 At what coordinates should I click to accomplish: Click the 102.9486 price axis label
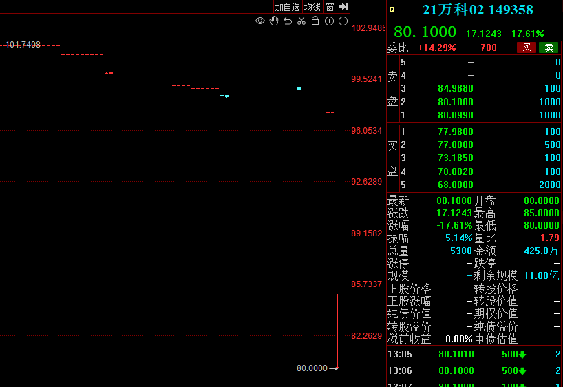click(x=369, y=28)
